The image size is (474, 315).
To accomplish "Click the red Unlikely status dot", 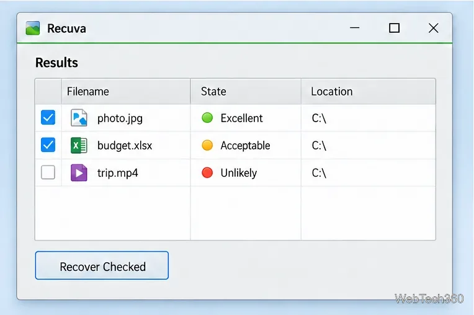I will (207, 173).
